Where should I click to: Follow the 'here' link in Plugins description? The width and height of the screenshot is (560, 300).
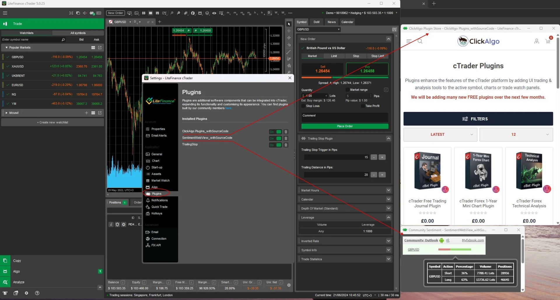228,108
